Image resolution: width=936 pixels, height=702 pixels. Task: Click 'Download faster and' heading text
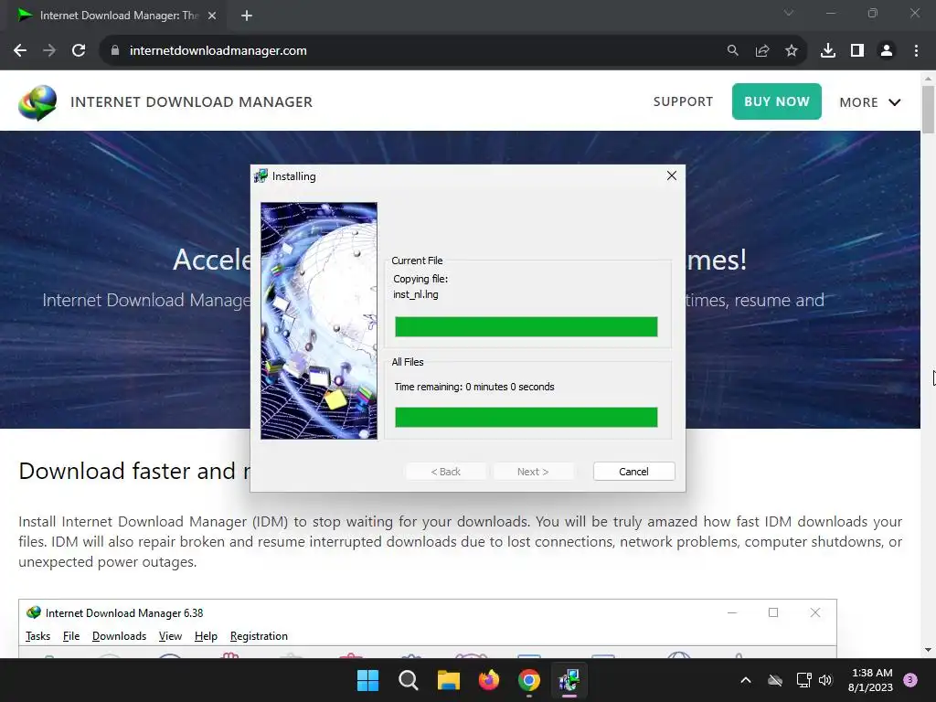[126, 471]
